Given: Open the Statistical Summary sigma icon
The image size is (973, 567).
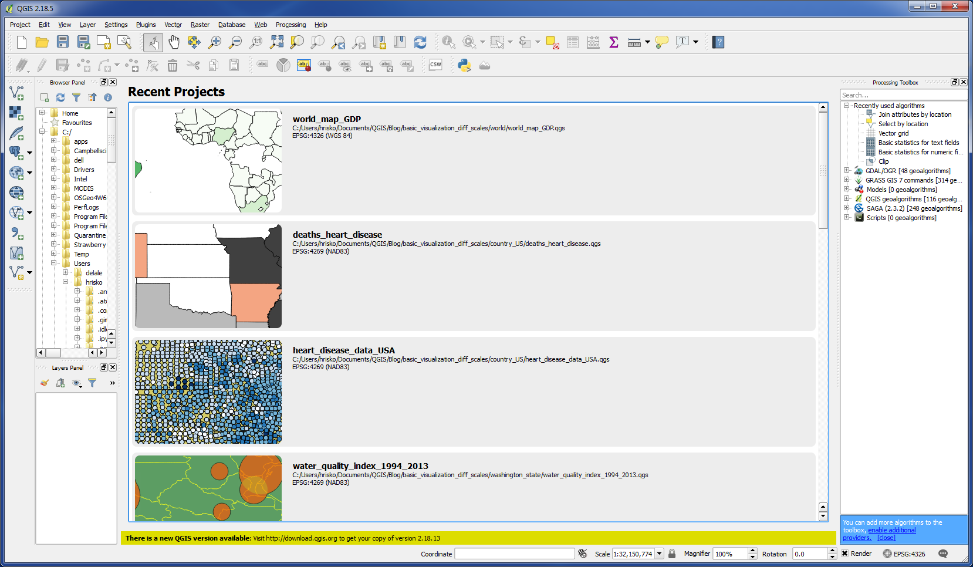Looking at the screenshot, I should pos(614,42).
